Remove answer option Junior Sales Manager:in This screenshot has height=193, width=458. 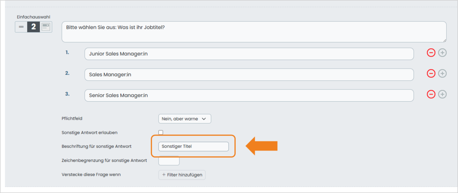point(431,53)
